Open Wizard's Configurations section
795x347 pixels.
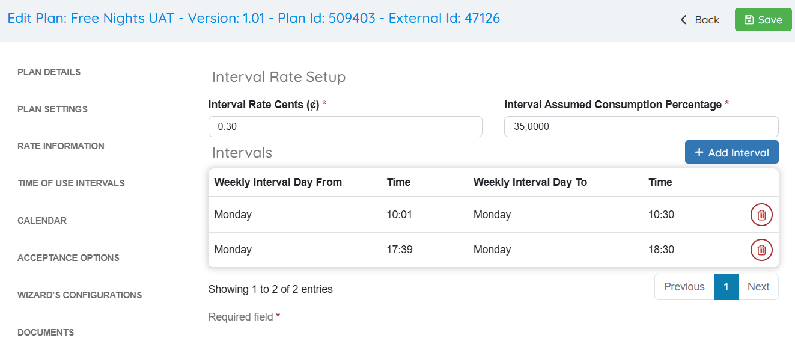point(80,295)
